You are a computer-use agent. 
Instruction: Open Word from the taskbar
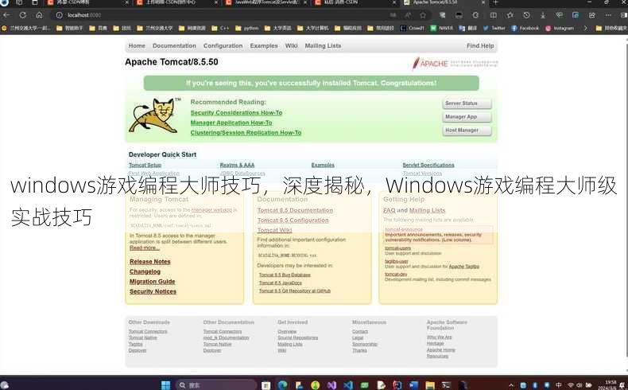413,385
